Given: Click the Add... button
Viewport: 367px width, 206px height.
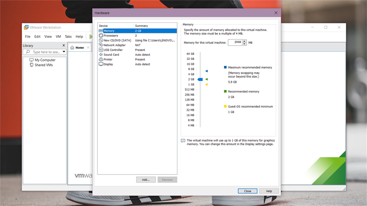Looking at the screenshot, I should tap(146, 179).
